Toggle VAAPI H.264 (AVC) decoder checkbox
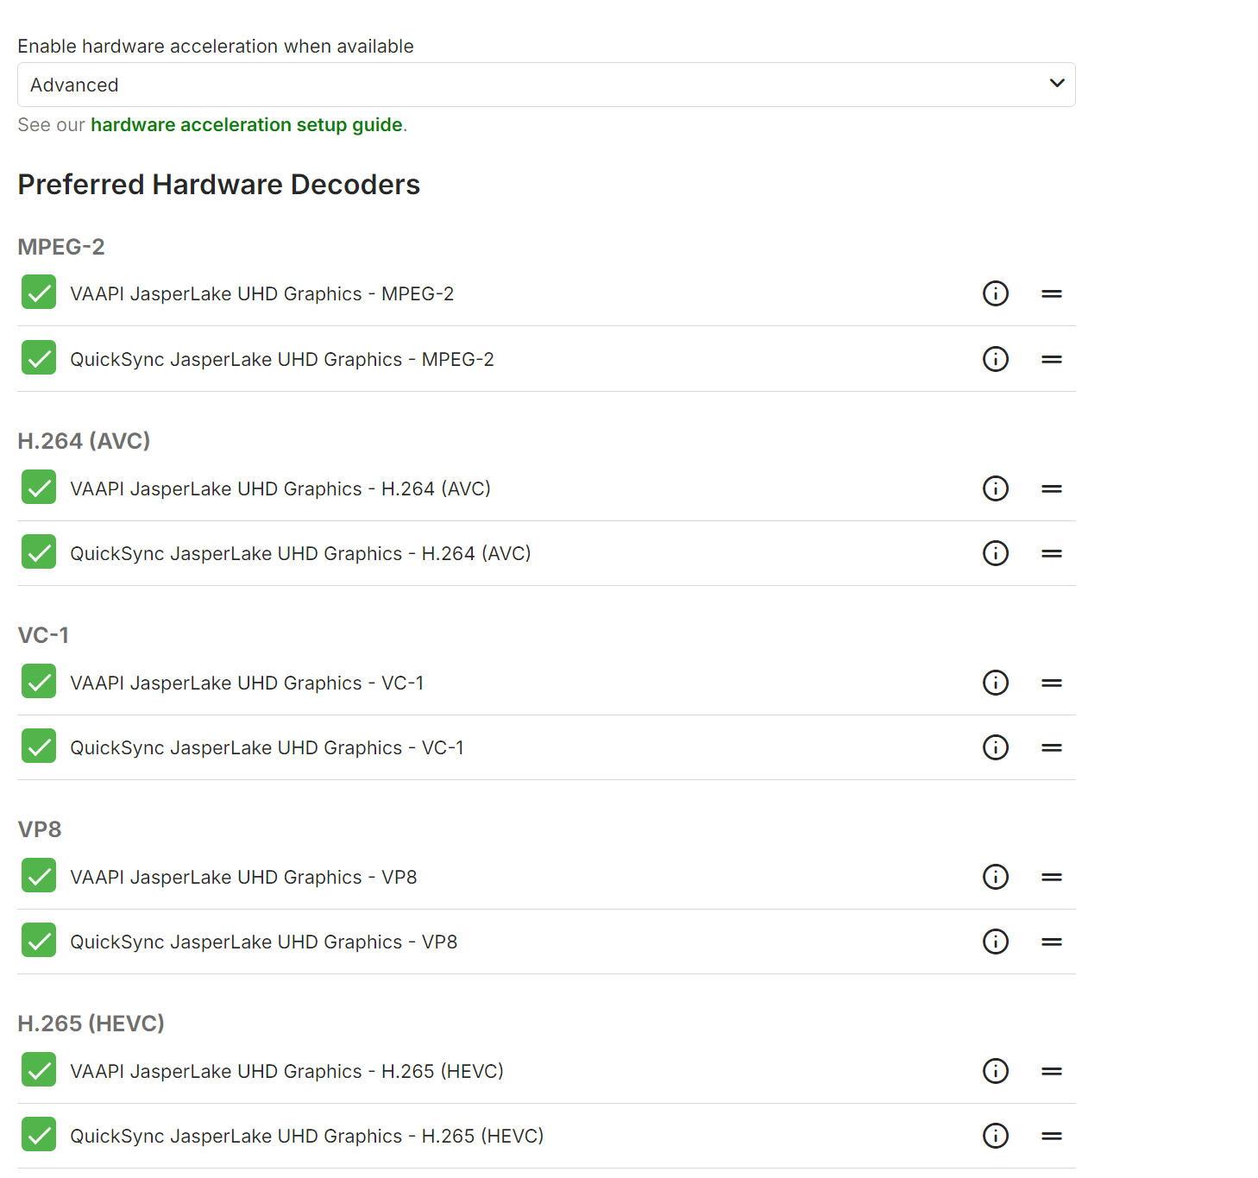The width and height of the screenshot is (1258, 1178). tap(39, 488)
